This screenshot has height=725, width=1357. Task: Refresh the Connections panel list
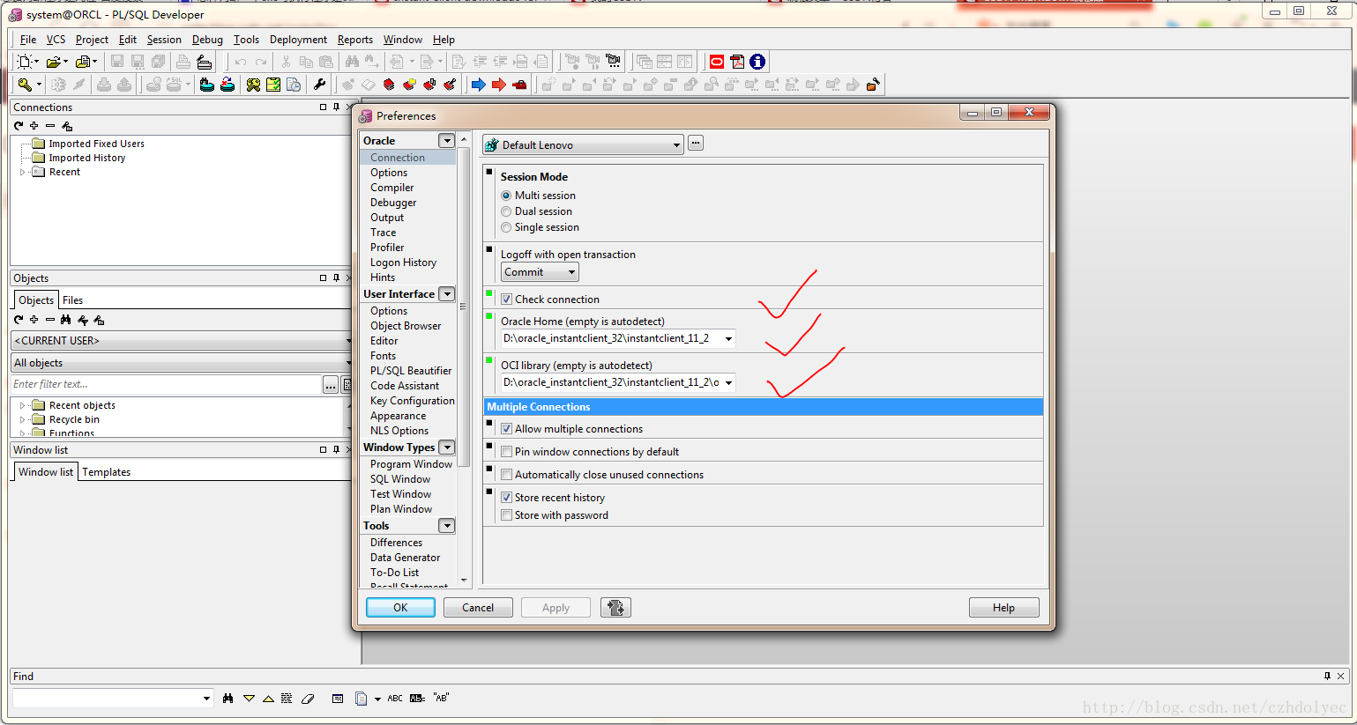tap(19, 126)
